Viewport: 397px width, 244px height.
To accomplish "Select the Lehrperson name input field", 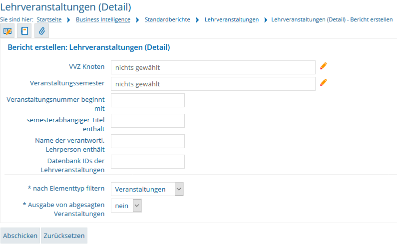I will (148, 141).
